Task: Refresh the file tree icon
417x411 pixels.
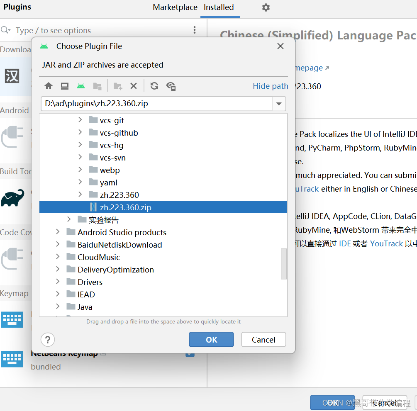Action: (154, 86)
